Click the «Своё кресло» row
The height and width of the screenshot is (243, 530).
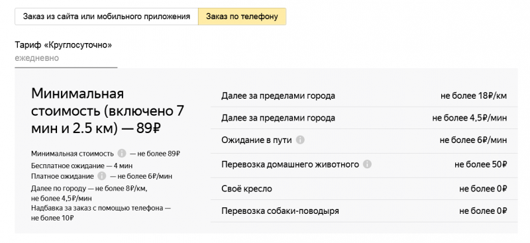point(364,189)
